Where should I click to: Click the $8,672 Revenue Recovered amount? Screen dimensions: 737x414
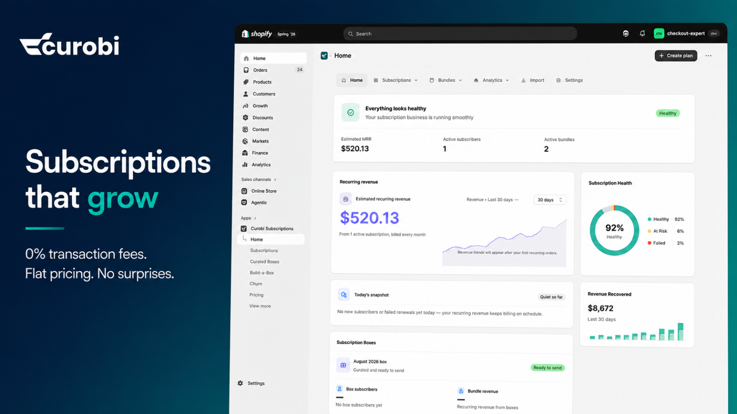[601, 308]
